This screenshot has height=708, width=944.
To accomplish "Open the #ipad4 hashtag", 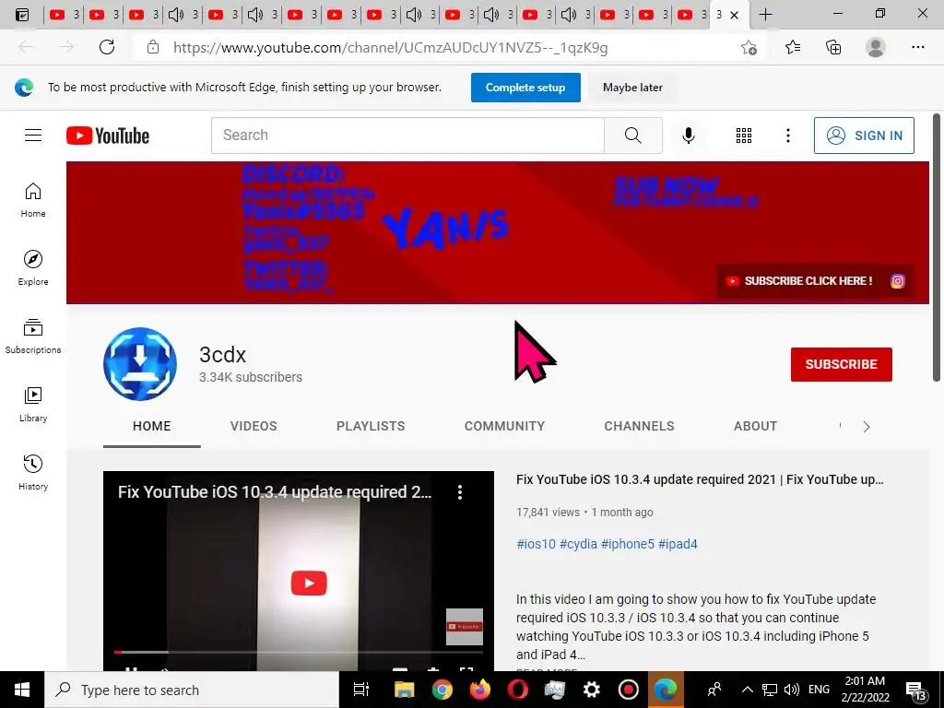I will pyautogui.click(x=678, y=544).
